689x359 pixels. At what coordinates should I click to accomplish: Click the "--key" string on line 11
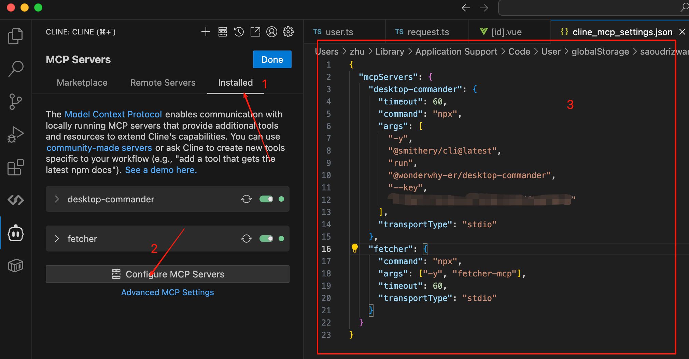click(406, 187)
